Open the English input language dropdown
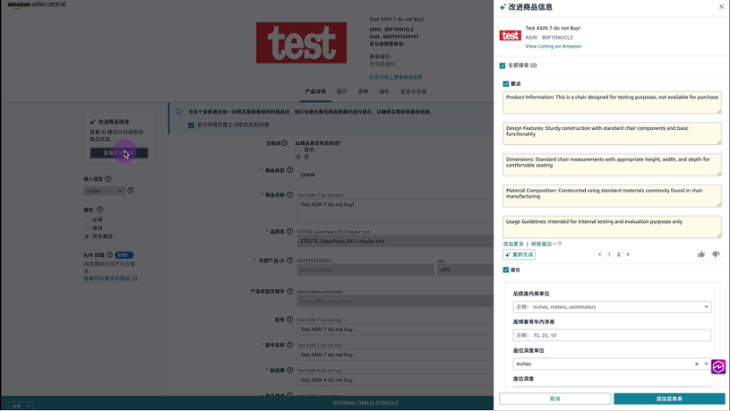Viewport: 731px width, 411px height. [x=104, y=191]
